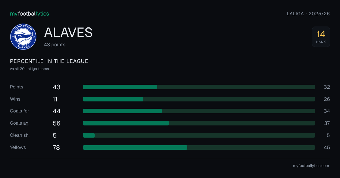Screen dimensions: 340x178
Task: Click the Deportivo Alaves club crest
Action: tap(23, 37)
